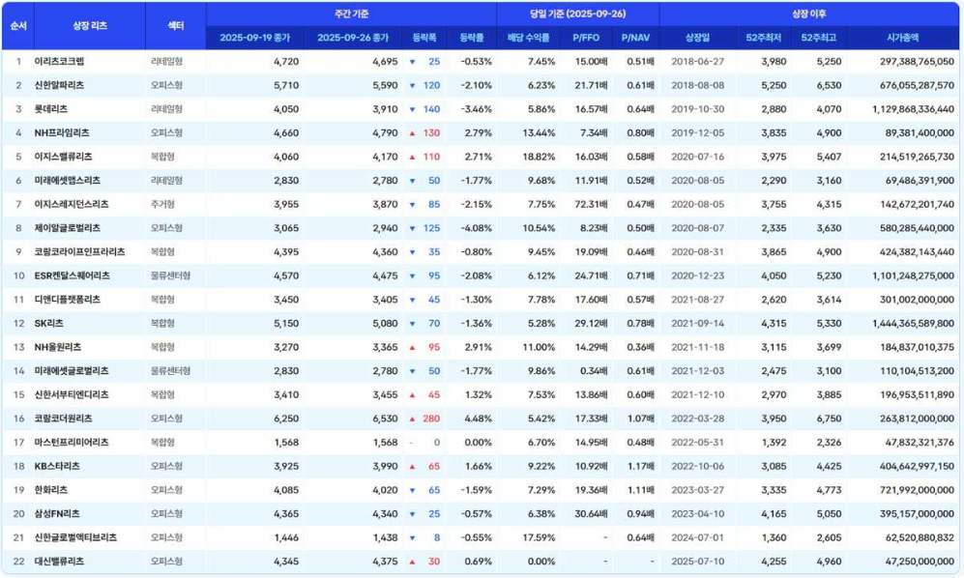Screen dimensions: 964x578
Task: Click the red up arrow in 대신밸류리츠 row
Action: (x=413, y=562)
